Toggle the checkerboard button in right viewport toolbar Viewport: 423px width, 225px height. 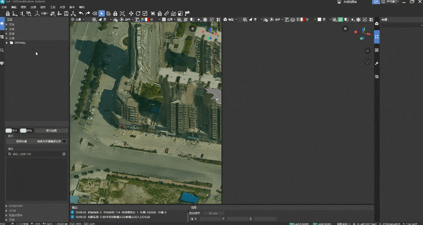coord(340,19)
